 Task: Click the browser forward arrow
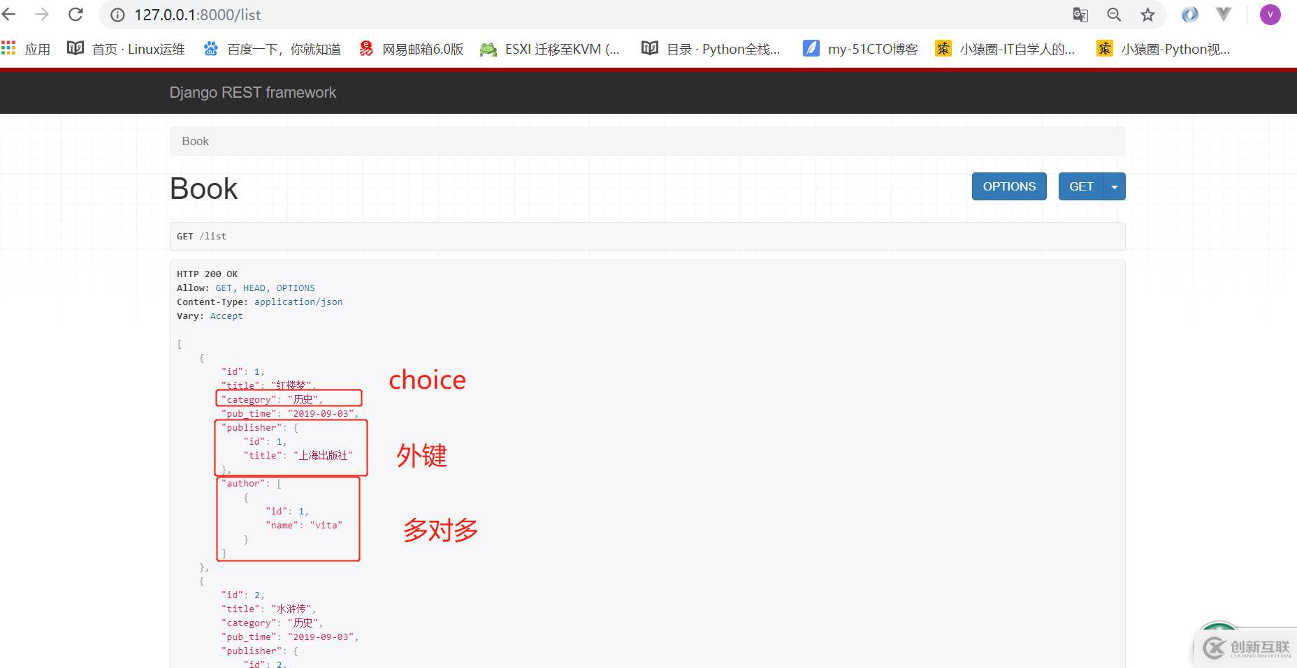point(42,14)
